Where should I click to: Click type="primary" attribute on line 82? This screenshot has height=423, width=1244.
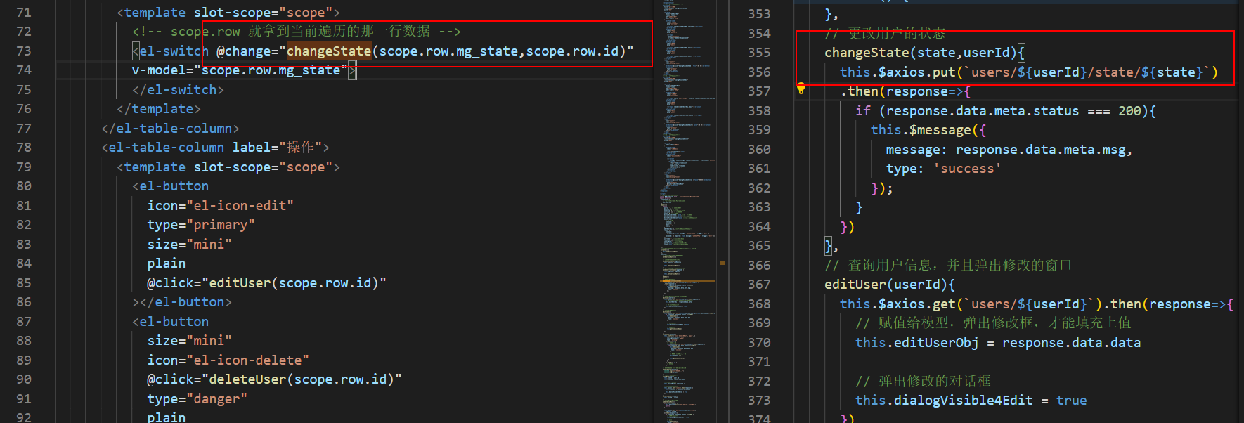(201, 225)
